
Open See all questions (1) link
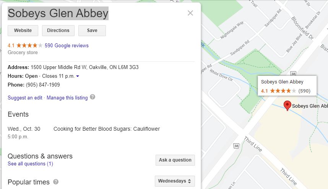tap(30, 164)
